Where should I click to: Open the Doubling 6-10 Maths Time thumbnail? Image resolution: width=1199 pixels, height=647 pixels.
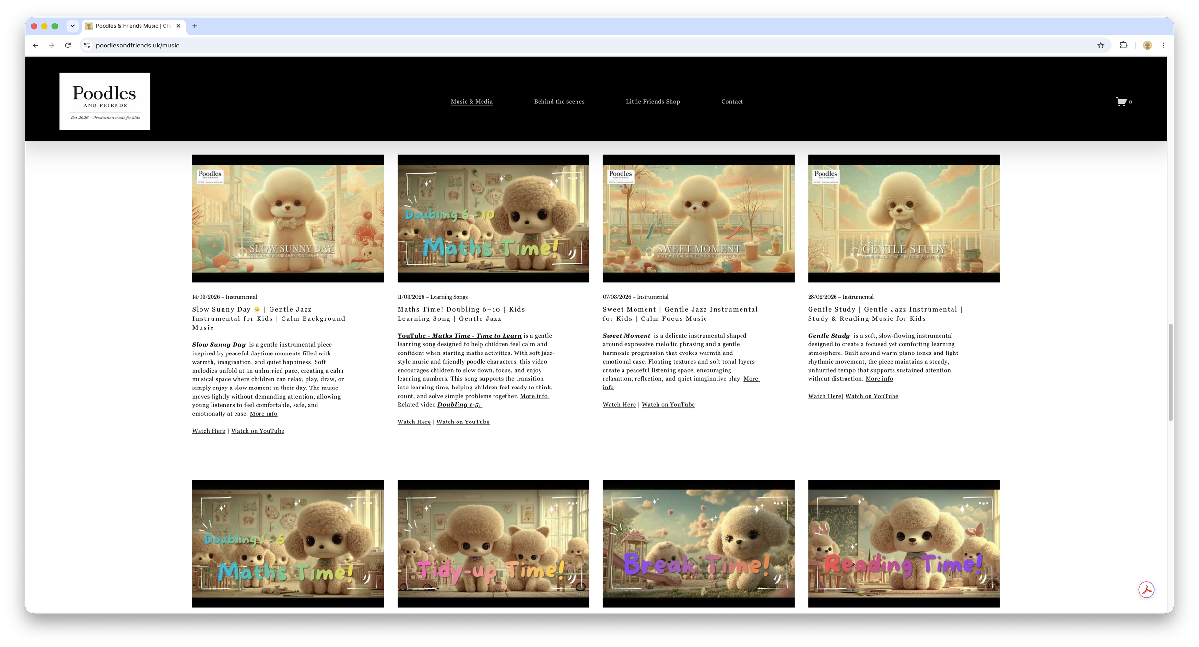click(x=493, y=218)
